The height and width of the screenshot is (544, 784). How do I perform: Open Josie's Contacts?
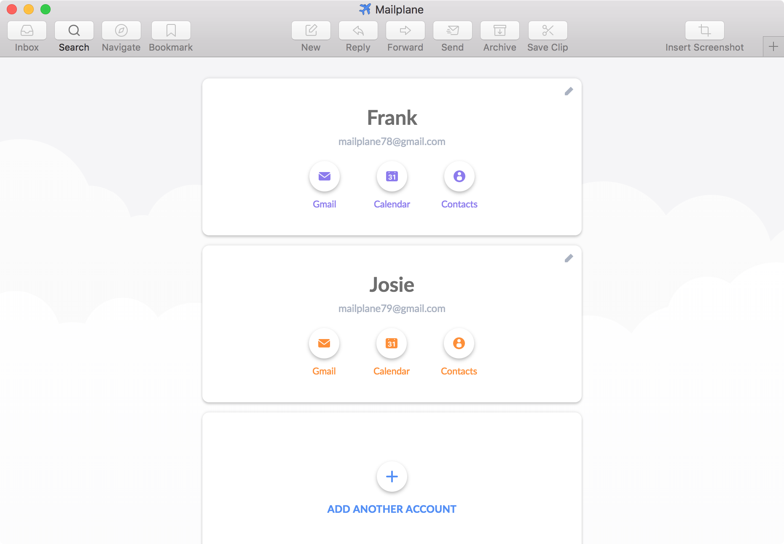(x=459, y=343)
